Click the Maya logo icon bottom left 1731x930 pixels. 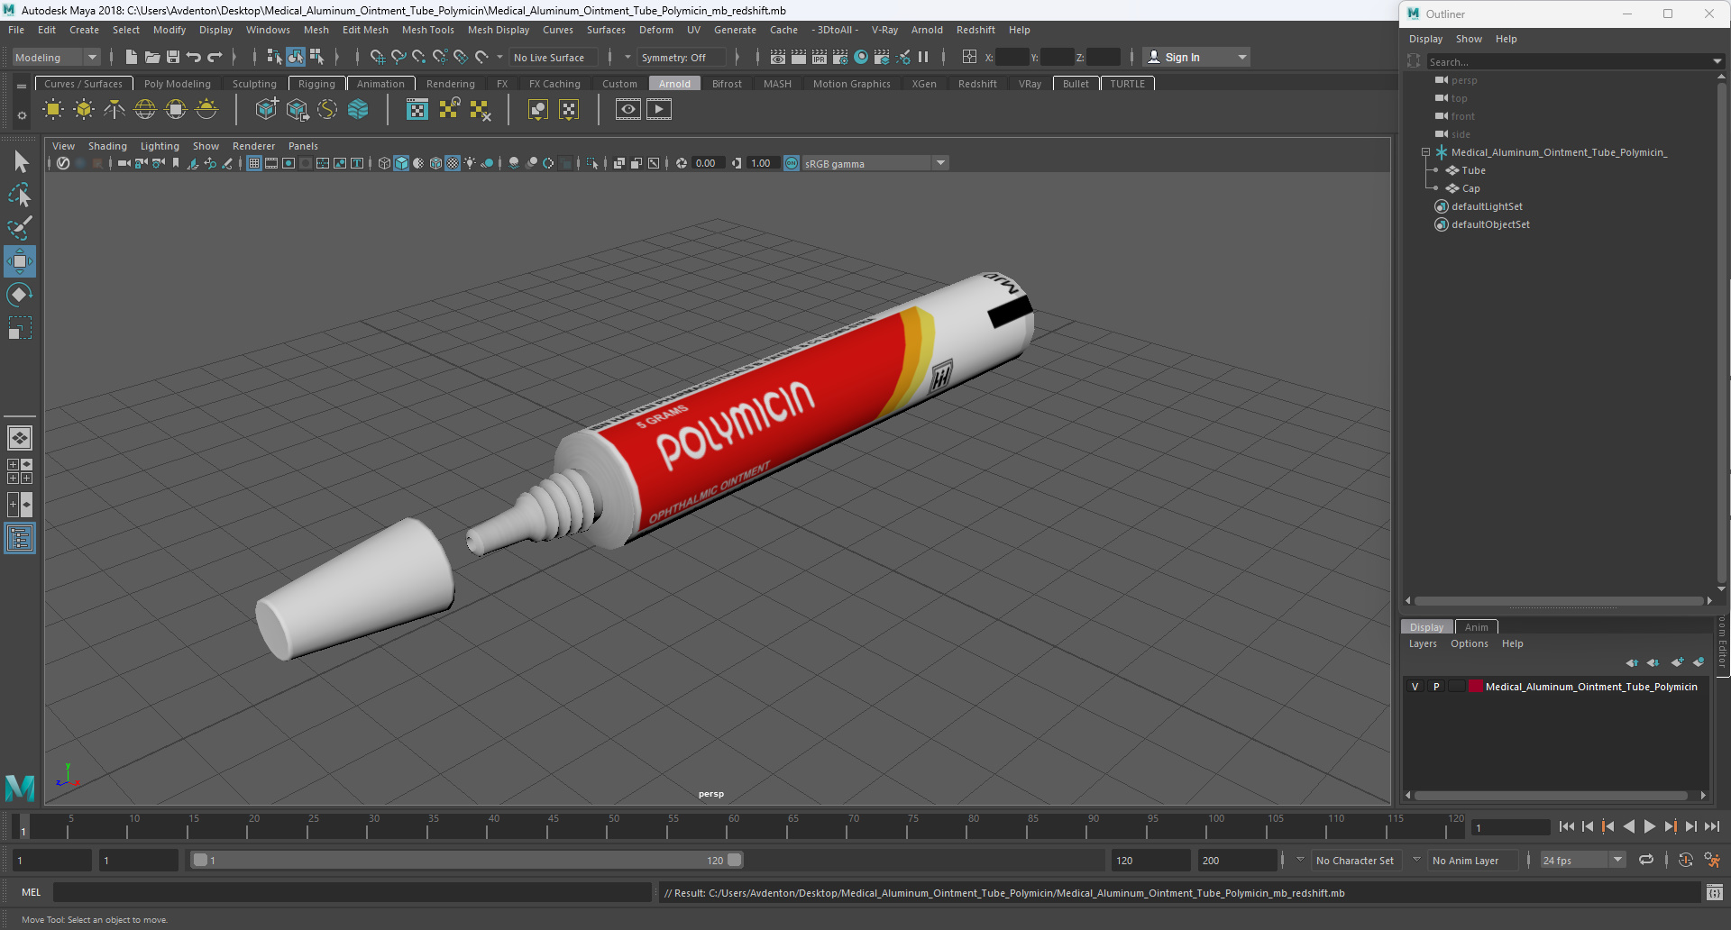20,788
